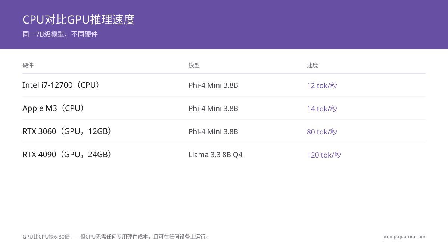Click the "Llama 3.3 8B Q4" cell
448x252 pixels.
[x=215, y=155]
